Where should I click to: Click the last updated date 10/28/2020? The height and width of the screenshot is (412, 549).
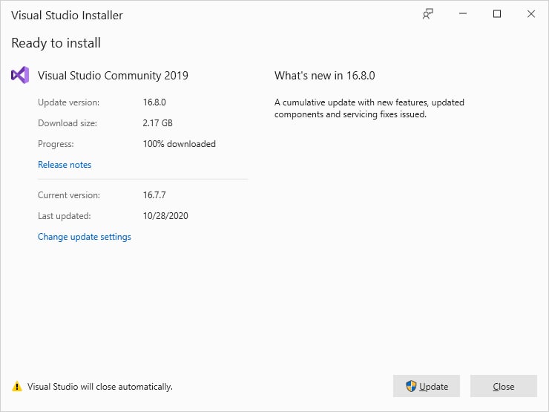[x=165, y=216]
